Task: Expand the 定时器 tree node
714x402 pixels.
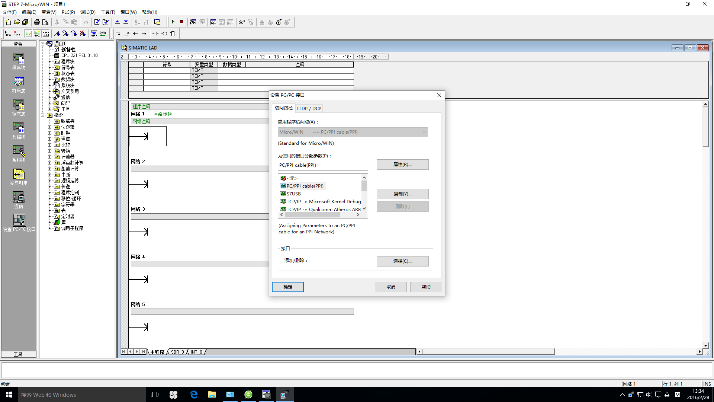Action: (50, 217)
